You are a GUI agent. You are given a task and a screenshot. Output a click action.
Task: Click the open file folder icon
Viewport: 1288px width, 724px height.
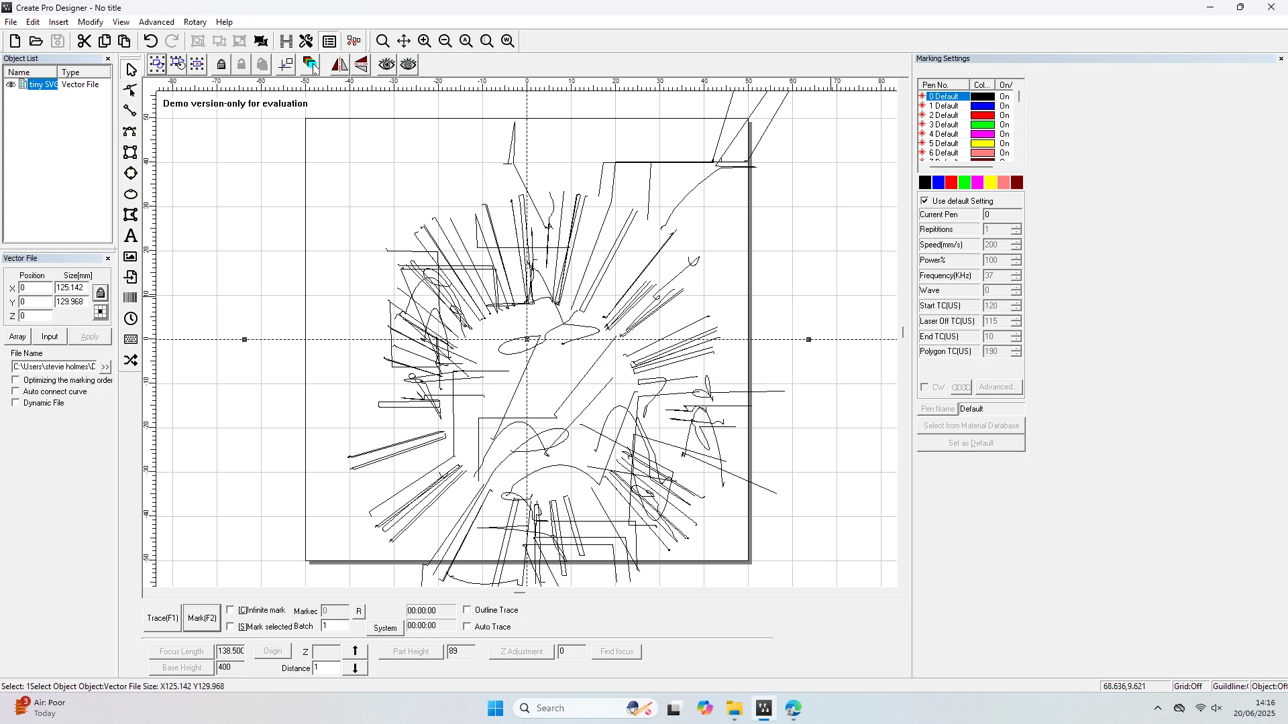tap(36, 41)
